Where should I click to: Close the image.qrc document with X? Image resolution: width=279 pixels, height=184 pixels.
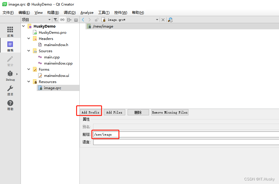point(163,20)
